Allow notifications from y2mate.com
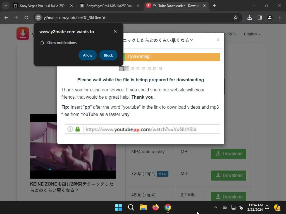Viewport: 286px width, 214px height. tap(87, 55)
